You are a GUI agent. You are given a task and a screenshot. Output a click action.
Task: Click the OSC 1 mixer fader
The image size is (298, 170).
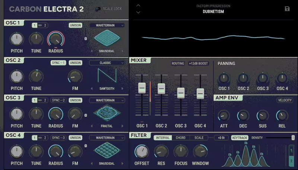(x=142, y=88)
